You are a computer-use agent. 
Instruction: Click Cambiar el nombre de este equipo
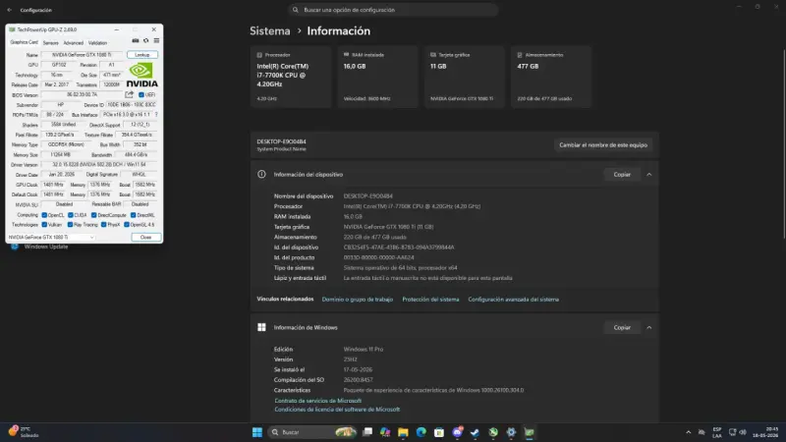tap(603, 144)
